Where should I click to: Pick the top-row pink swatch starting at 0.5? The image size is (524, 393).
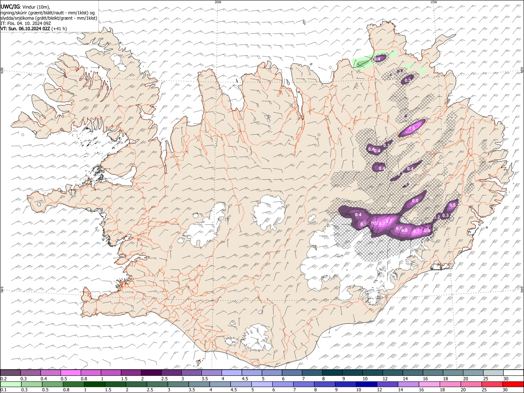(x=71, y=373)
